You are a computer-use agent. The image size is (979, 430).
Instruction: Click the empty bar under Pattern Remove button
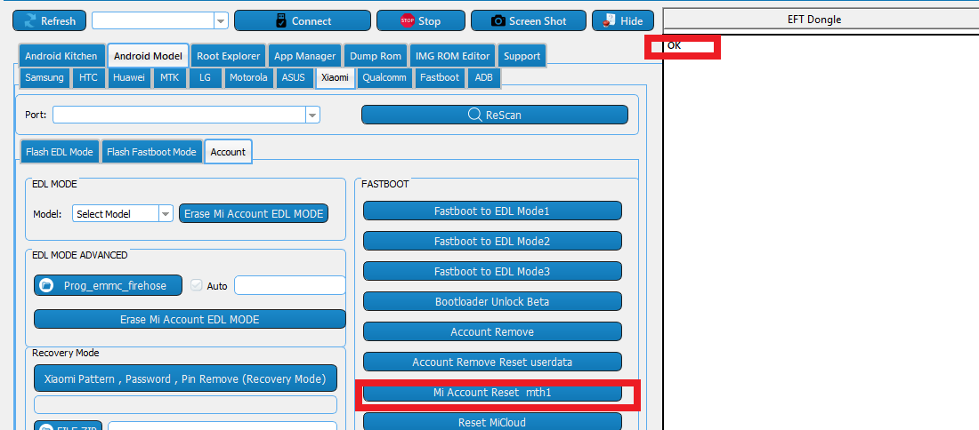185,404
